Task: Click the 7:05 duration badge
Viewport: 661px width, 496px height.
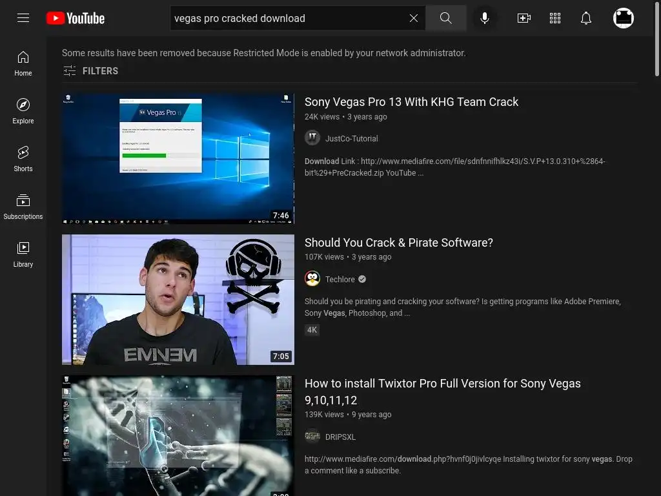Action: pyautogui.click(x=281, y=356)
